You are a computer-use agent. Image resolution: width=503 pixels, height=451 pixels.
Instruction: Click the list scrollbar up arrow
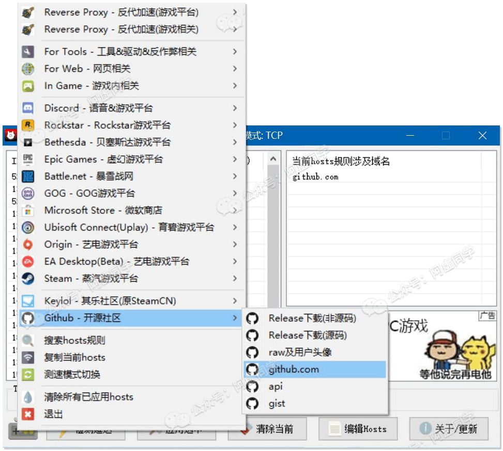[x=273, y=159]
